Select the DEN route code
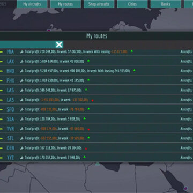Image resolution: width=193 pixels, height=193 pixels. (x=10, y=148)
